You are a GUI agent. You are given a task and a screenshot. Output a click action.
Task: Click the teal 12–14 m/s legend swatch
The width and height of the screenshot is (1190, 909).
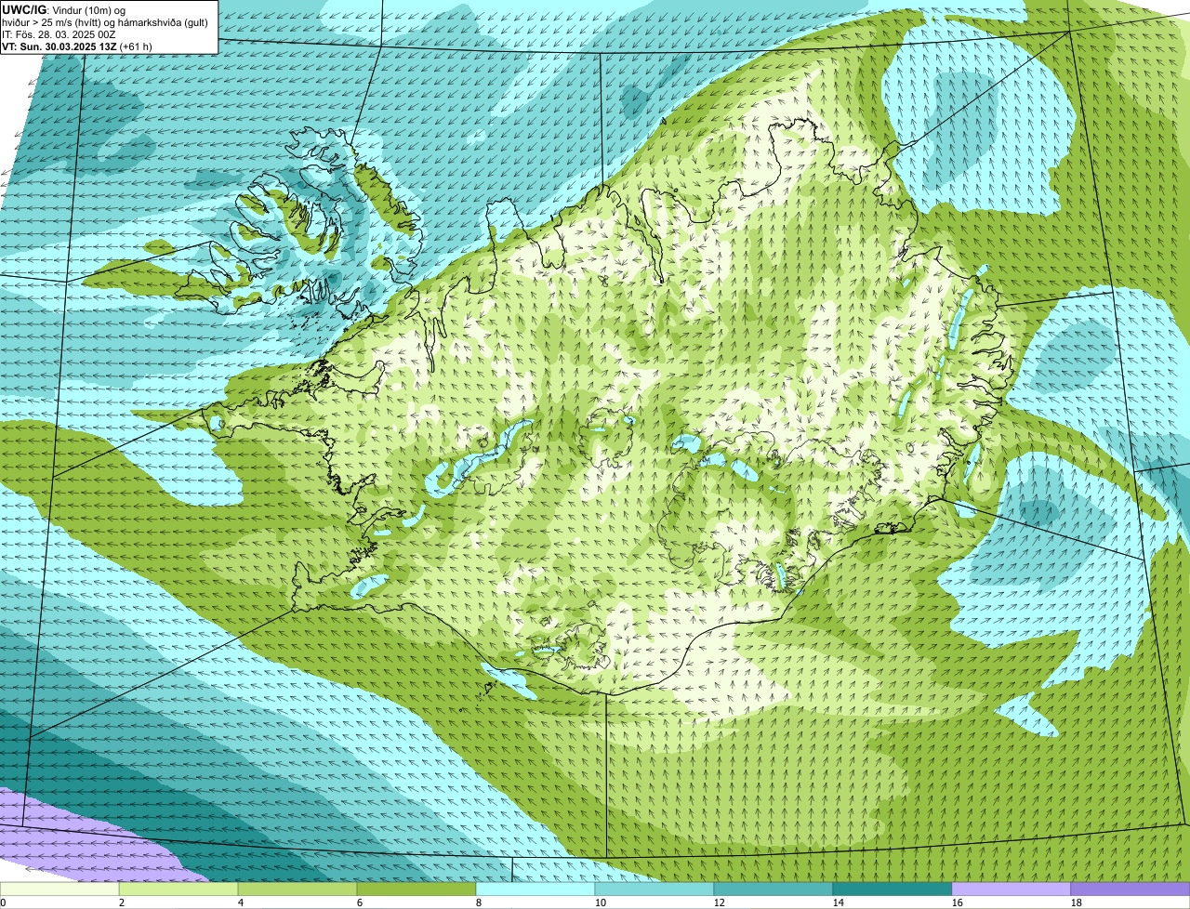pyautogui.click(x=773, y=889)
